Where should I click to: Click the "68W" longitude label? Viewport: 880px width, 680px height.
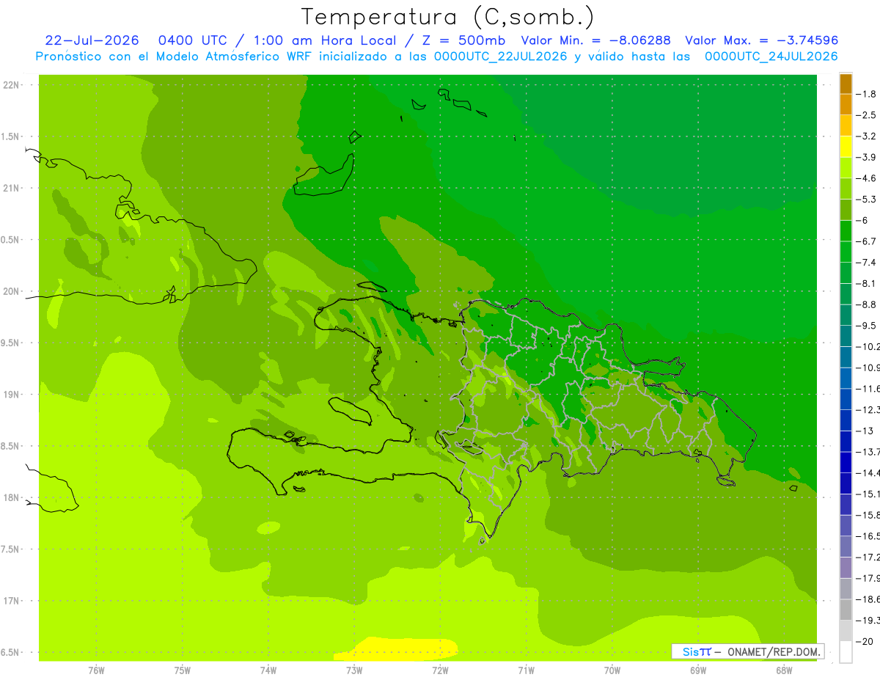point(784,670)
